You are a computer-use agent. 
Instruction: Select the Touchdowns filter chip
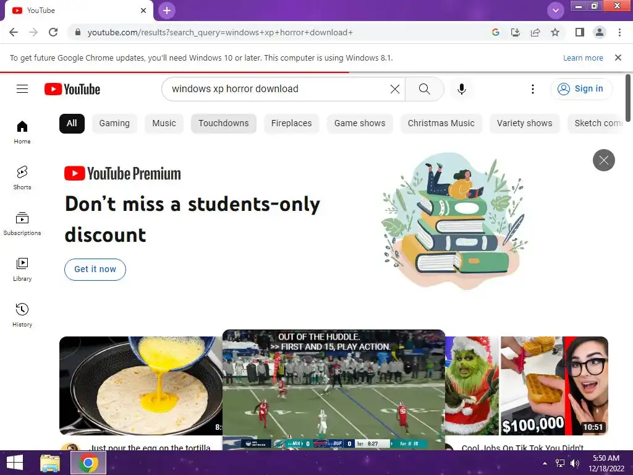click(224, 123)
